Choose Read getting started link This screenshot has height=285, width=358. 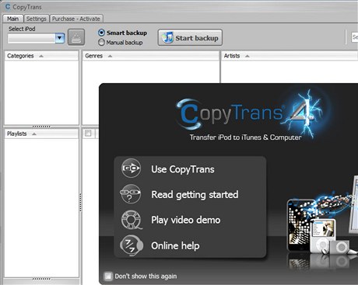coord(195,194)
